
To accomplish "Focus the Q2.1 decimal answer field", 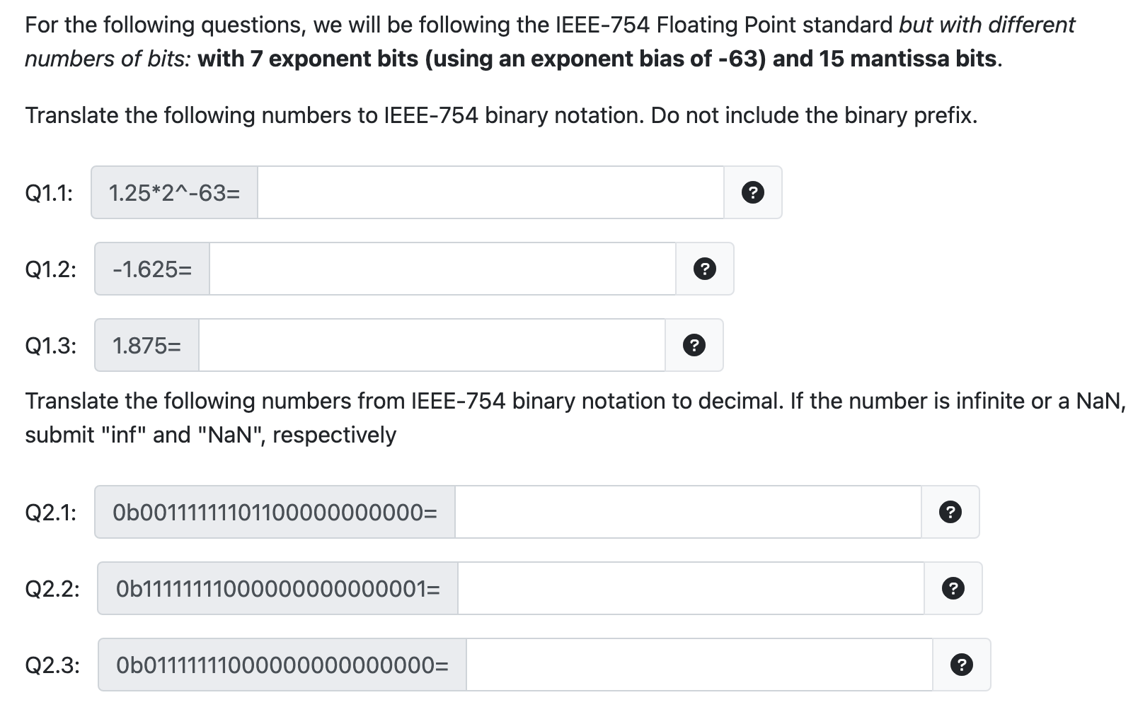I will coord(687,512).
